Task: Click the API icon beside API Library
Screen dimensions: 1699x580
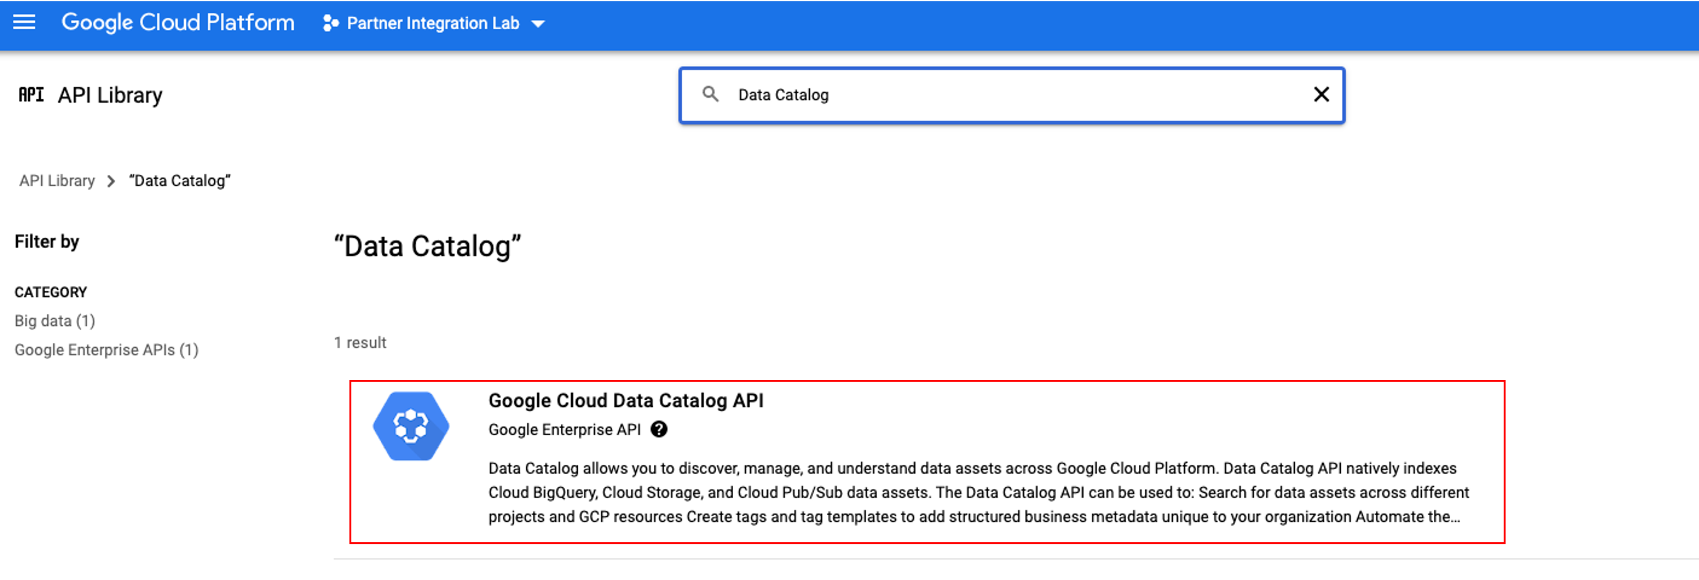Action: point(31,95)
